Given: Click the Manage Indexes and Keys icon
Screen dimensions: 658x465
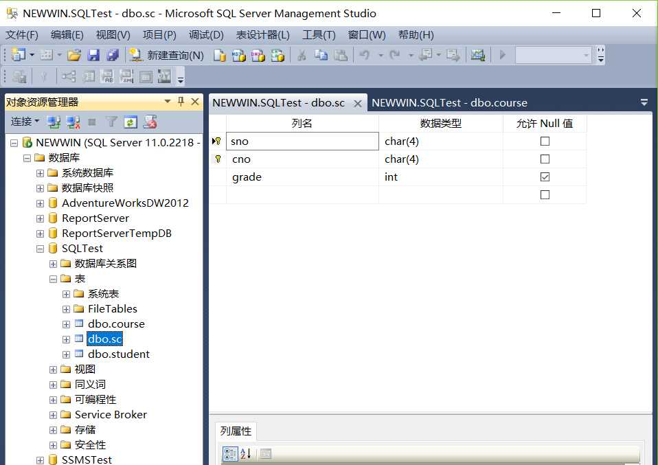Looking at the screenshot, I should pyautogui.click(x=88, y=76).
